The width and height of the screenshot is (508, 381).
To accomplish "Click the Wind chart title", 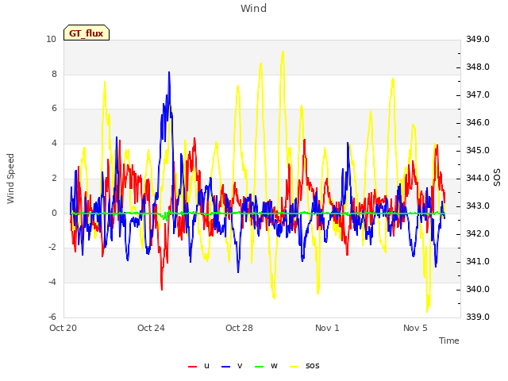I will tap(253, 8).
